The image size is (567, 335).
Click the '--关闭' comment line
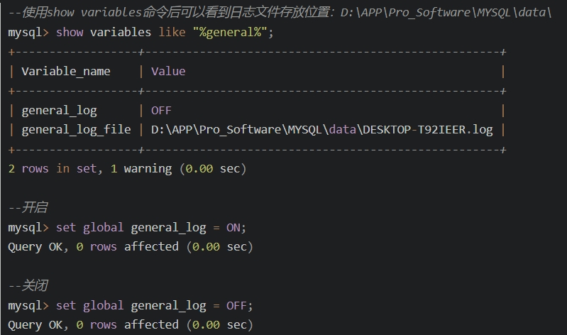pos(28,286)
